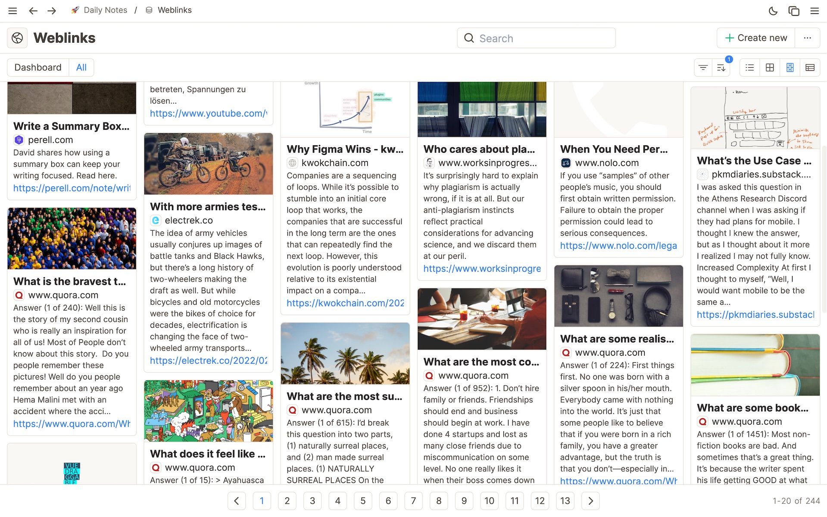Open the sidebar via the hamburger icon
The height and width of the screenshot is (517, 827).
[x=12, y=10]
